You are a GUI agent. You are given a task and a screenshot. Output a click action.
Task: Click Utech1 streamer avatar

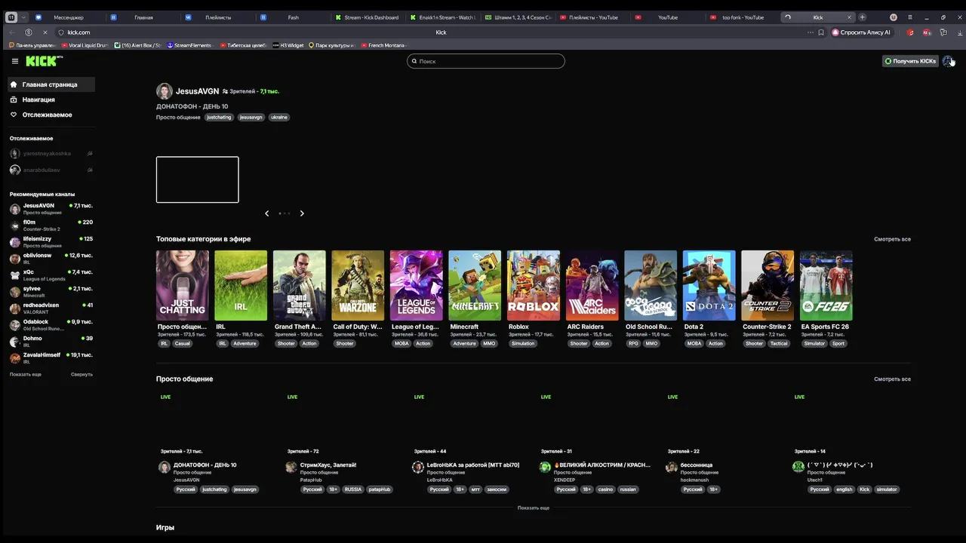tap(798, 467)
